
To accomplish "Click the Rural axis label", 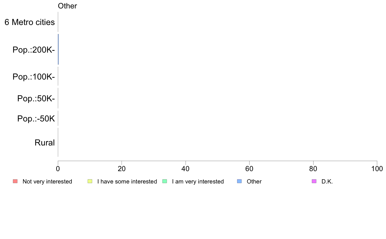I will (45, 143).
